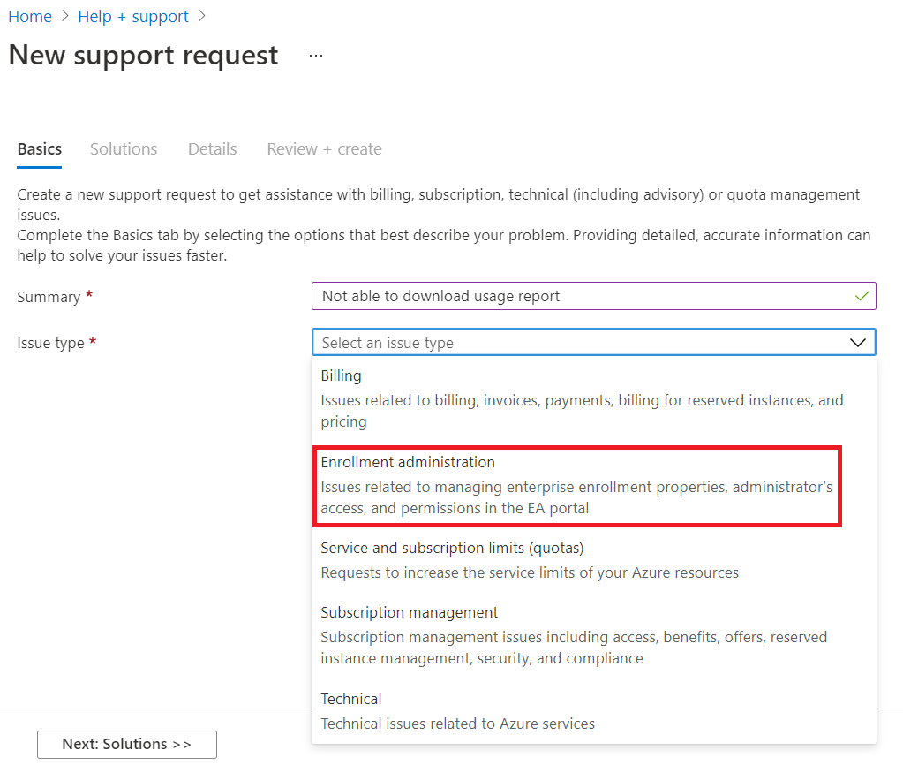
Task: Click the New support request heading
Action: pyautogui.click(x=143, y=56)
